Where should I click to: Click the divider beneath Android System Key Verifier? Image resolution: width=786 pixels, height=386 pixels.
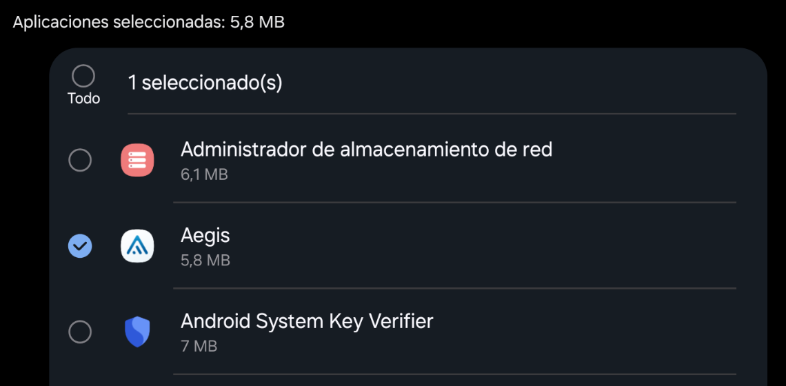(x=454, y=374)
